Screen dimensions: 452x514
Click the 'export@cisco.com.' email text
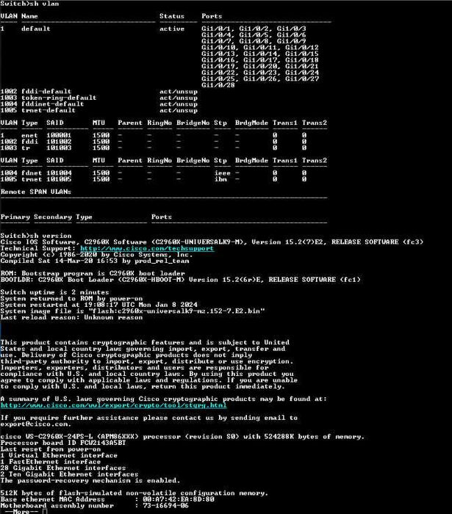pos(36,424)
